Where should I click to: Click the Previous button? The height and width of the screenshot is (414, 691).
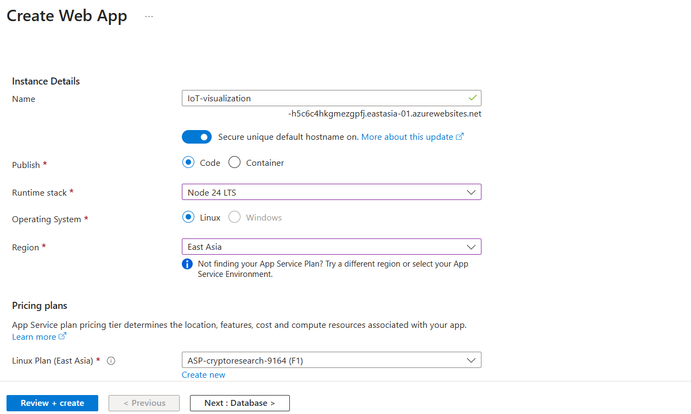tap(144, 403)
